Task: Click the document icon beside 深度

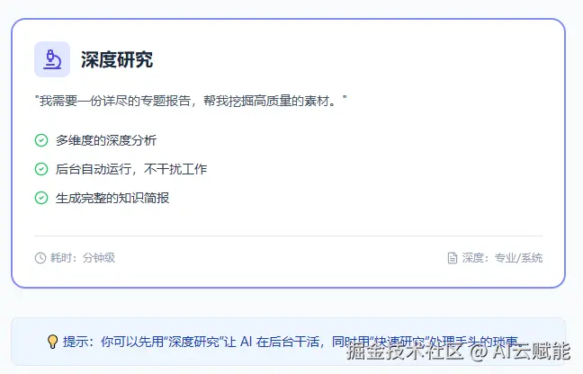Action: 453,258
